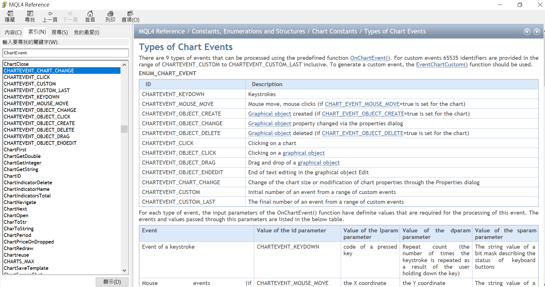Screen dimensions: 545x287
Task: Click the Print (列印) toolbar icon
Action: click(110, 17)
